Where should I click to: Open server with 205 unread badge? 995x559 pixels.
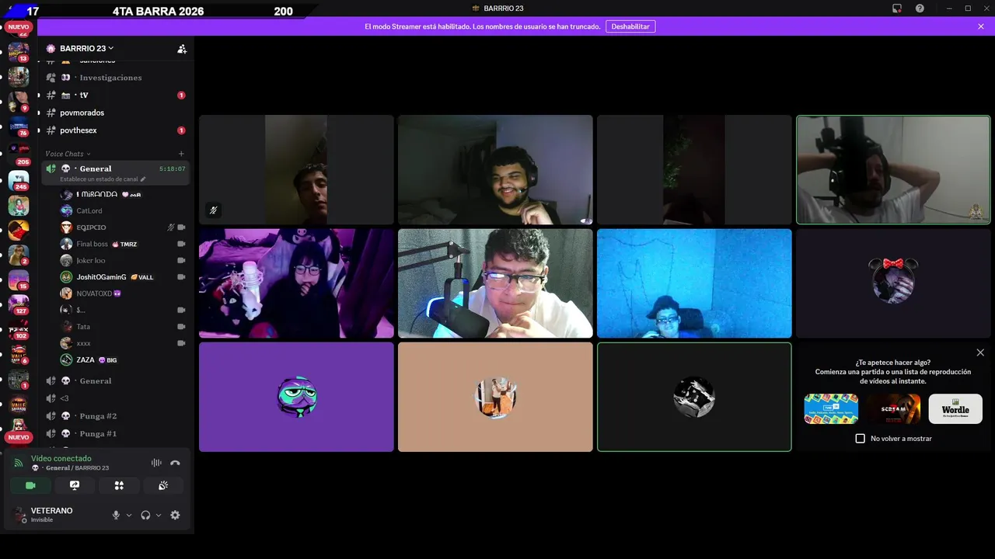click(x=19, y=152)
